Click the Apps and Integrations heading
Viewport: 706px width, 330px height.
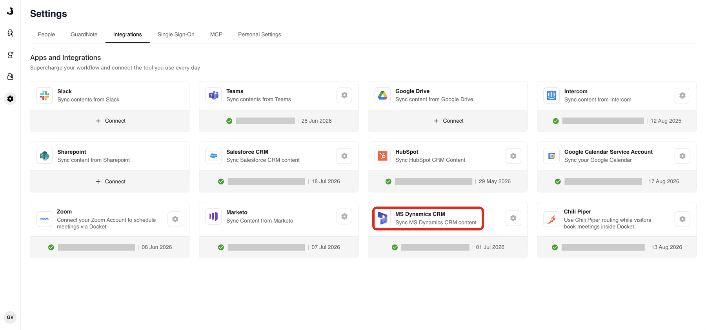pyautogui.click(x=66, y=58)
